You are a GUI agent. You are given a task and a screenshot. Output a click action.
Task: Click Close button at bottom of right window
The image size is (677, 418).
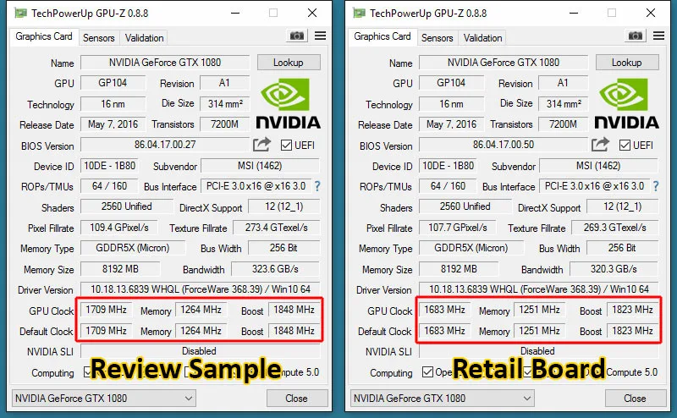(636, 399)
